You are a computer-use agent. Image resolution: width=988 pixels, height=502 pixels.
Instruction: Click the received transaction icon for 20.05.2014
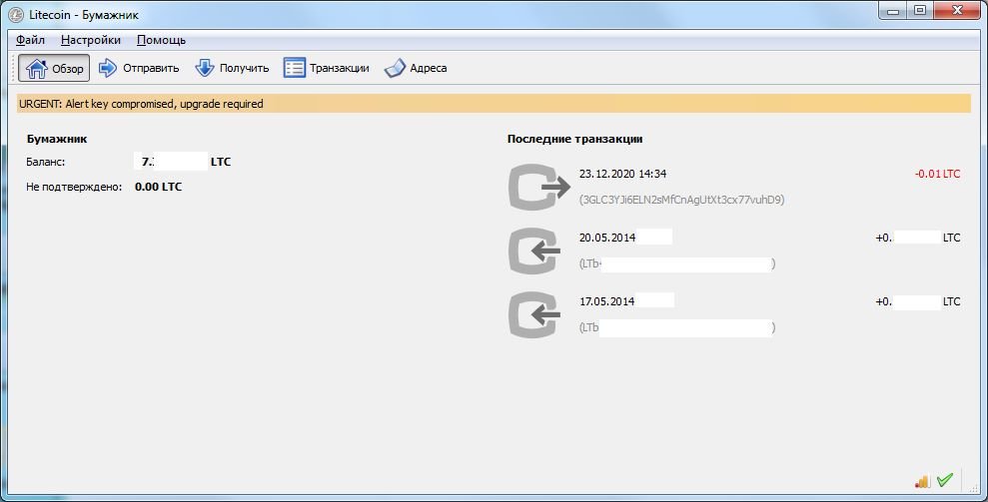[534, 251]
